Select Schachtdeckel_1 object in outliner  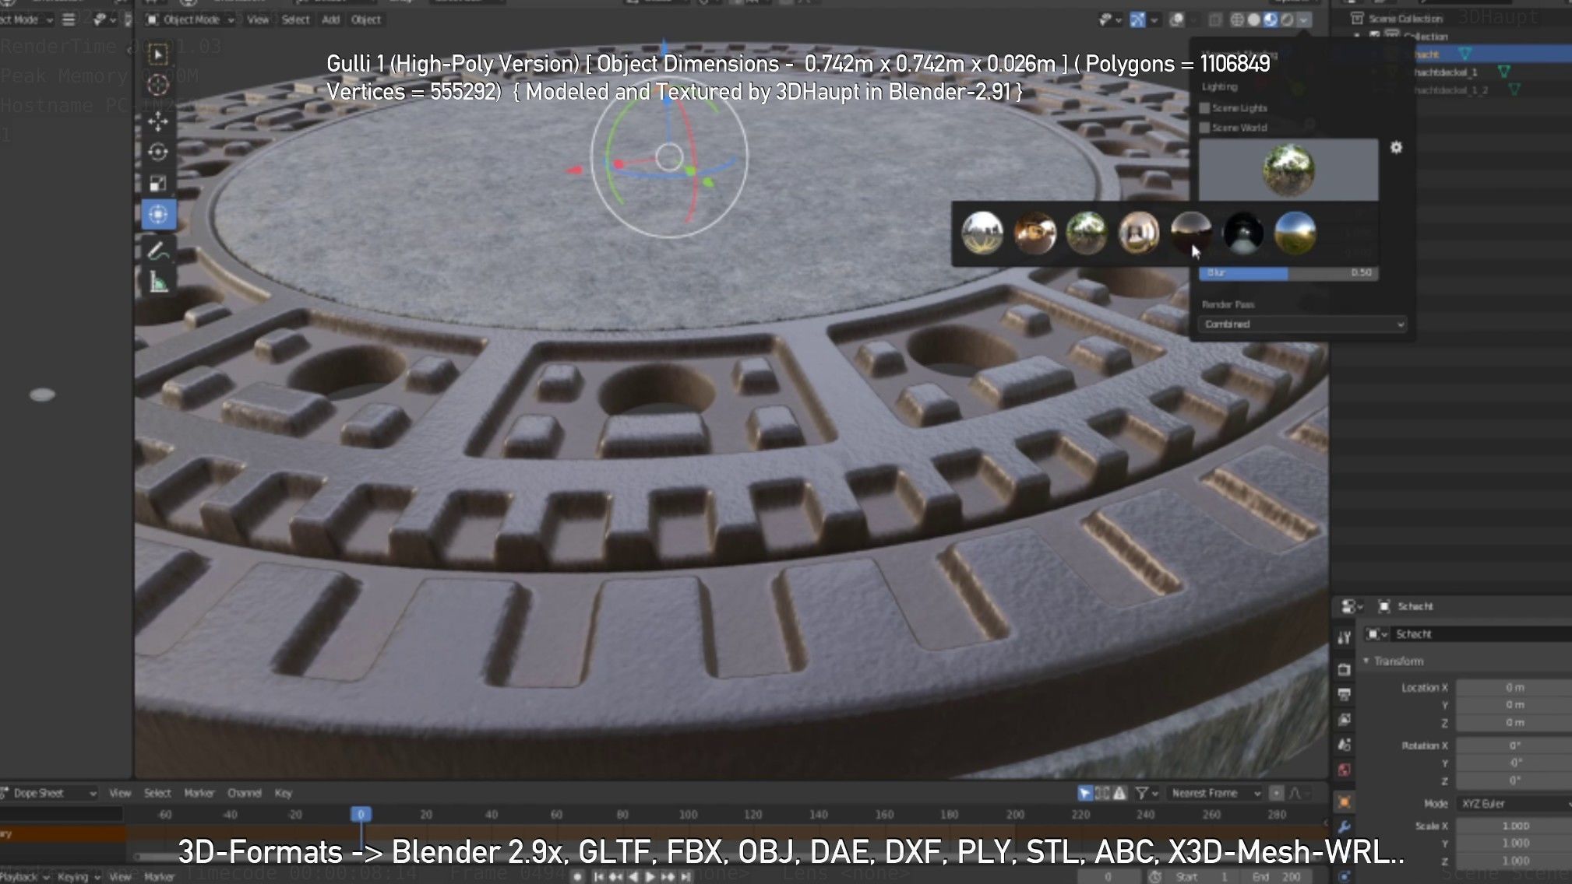pos(1446,72)
